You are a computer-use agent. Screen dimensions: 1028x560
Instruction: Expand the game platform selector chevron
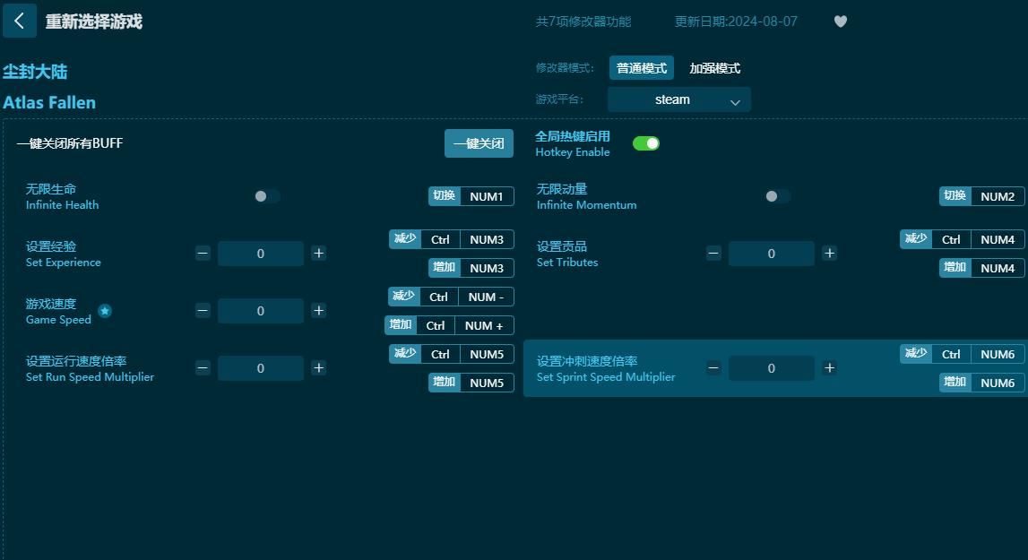(x=738, y=100)
